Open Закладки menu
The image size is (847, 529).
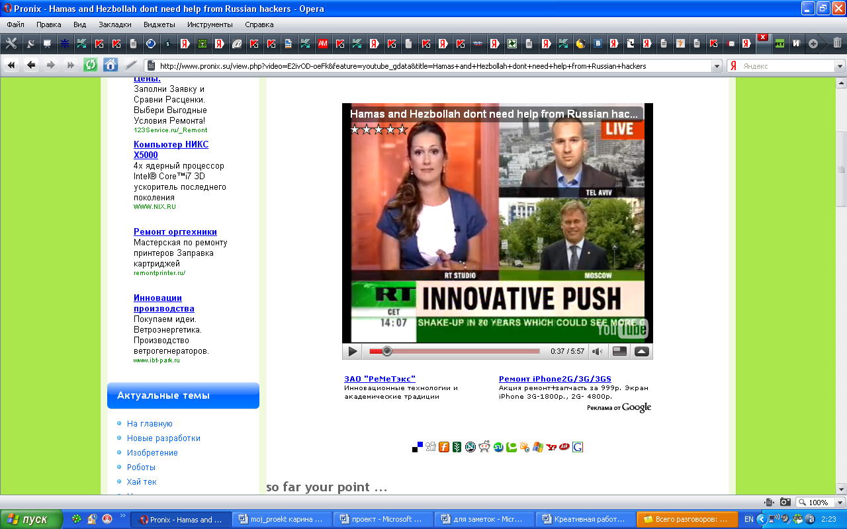click(x=115, y=24)
